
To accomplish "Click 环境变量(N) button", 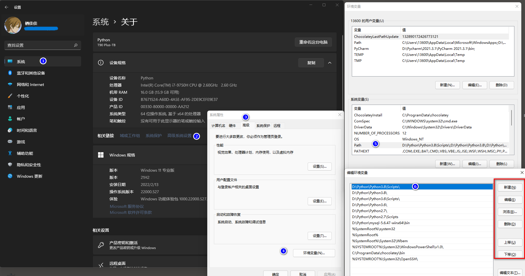I will (314, 253).
